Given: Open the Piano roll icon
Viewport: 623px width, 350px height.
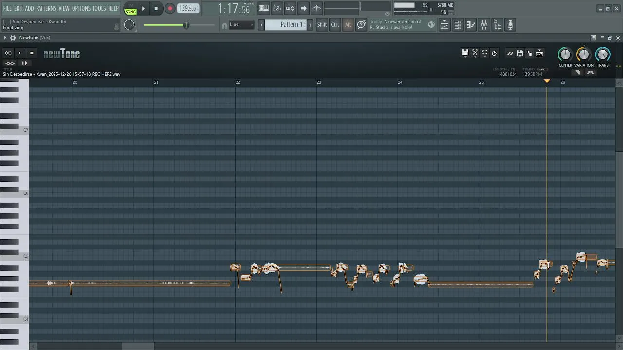Looking at the screenshot, I should pyautogui.click(x=471, y=25).
